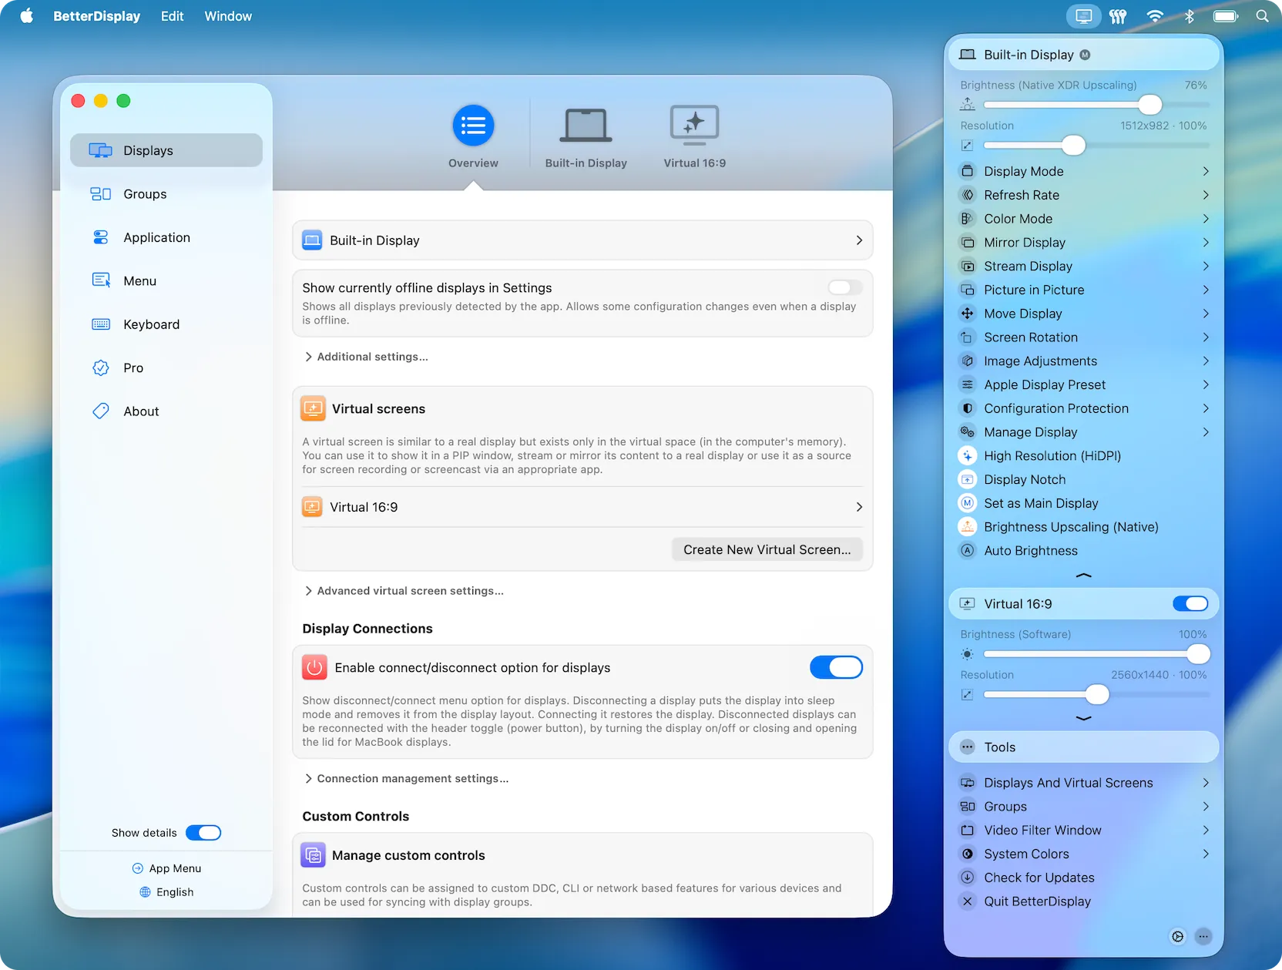Open Displays section in the sidebar
The image size is (1282, 970).
pos(148,150)
